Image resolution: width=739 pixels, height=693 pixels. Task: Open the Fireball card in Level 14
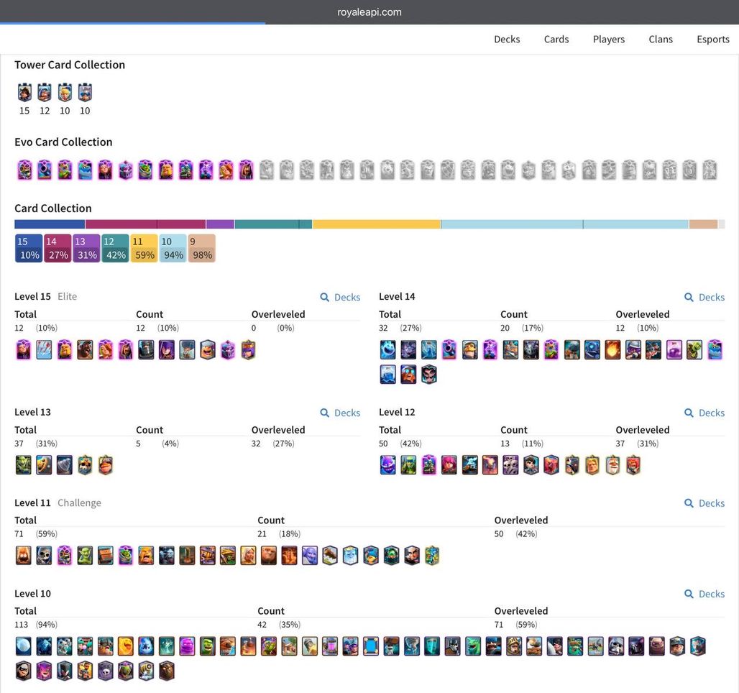click(612, 350)
